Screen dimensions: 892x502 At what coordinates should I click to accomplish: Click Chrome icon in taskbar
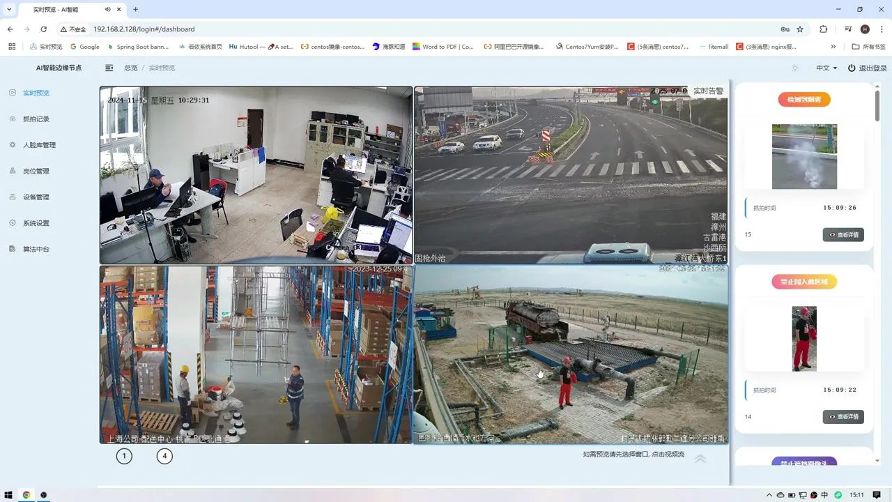click(x=26, y=495)
